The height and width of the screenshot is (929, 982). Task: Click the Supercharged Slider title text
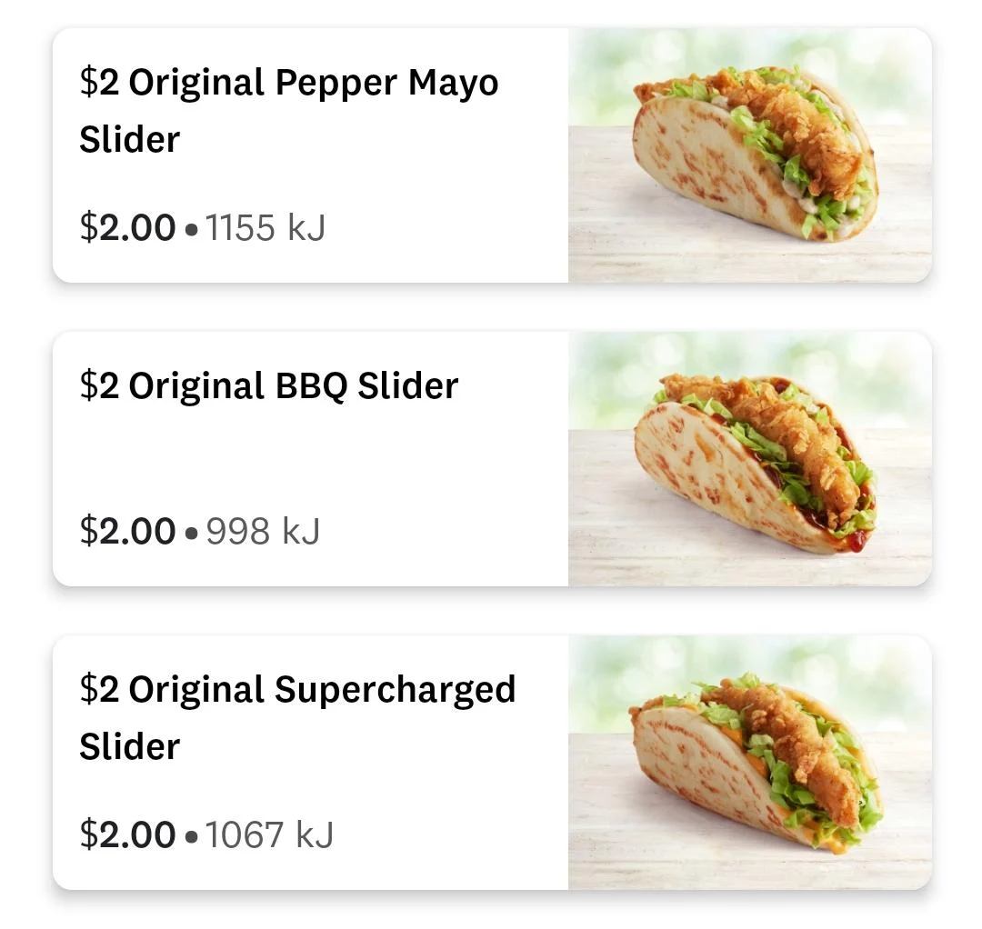tap(297, 688)
